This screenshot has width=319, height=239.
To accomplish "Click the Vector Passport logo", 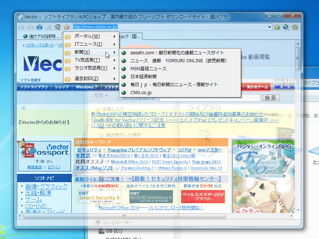I will 44,150.
